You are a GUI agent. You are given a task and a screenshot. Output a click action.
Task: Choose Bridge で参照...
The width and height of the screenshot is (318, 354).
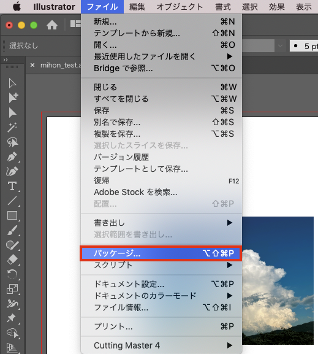[161, 68]
